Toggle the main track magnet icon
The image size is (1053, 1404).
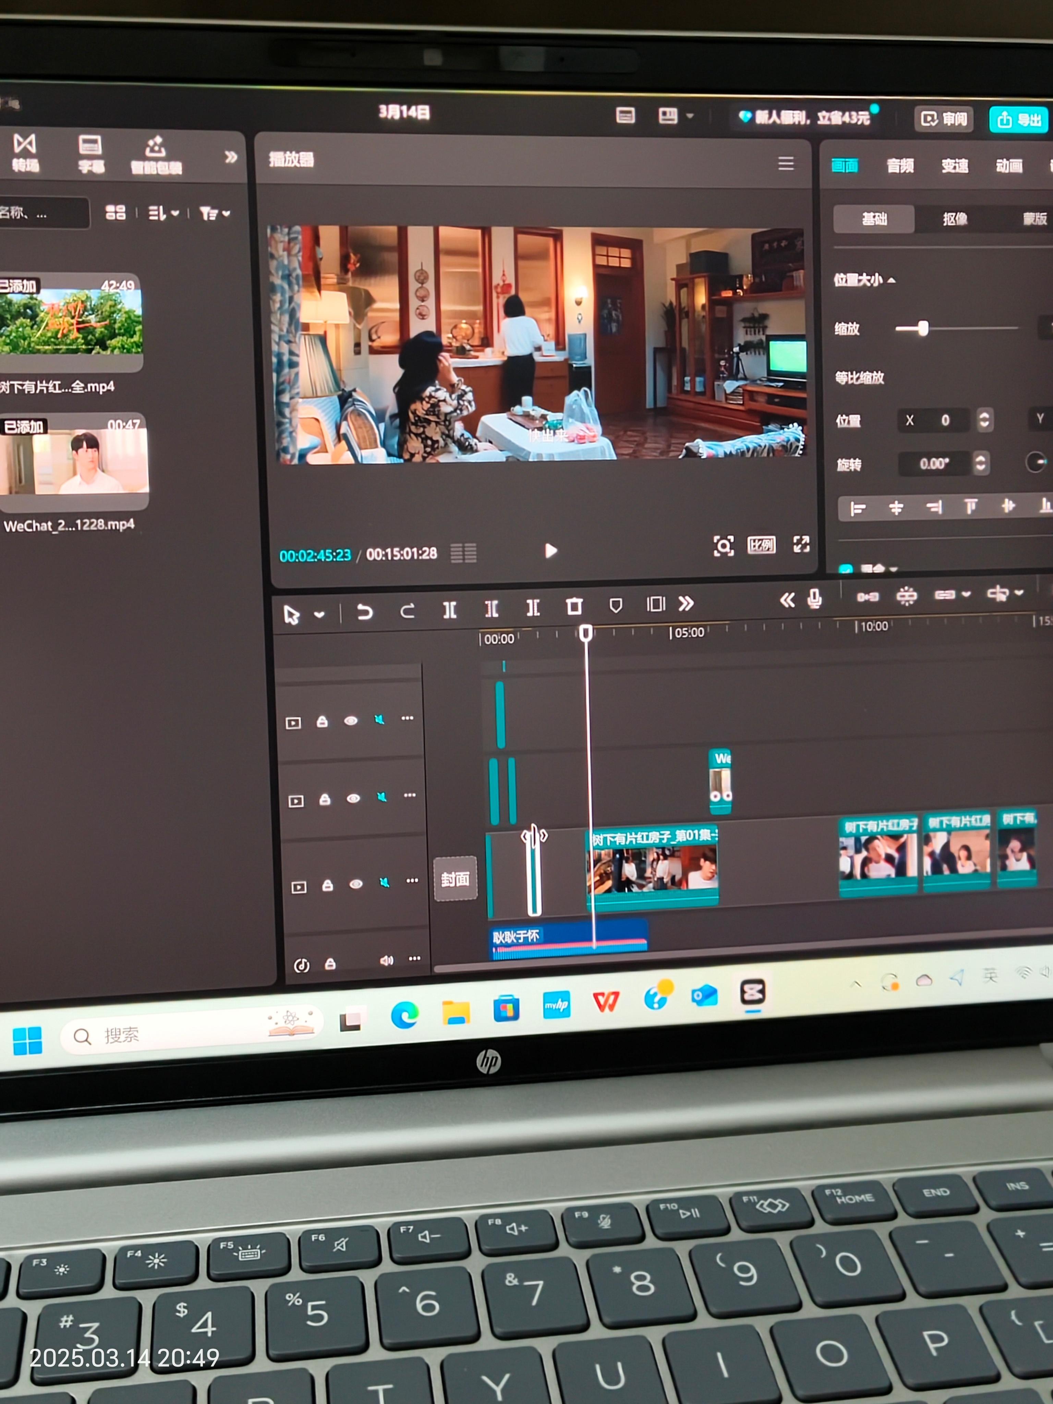[868, 597]
